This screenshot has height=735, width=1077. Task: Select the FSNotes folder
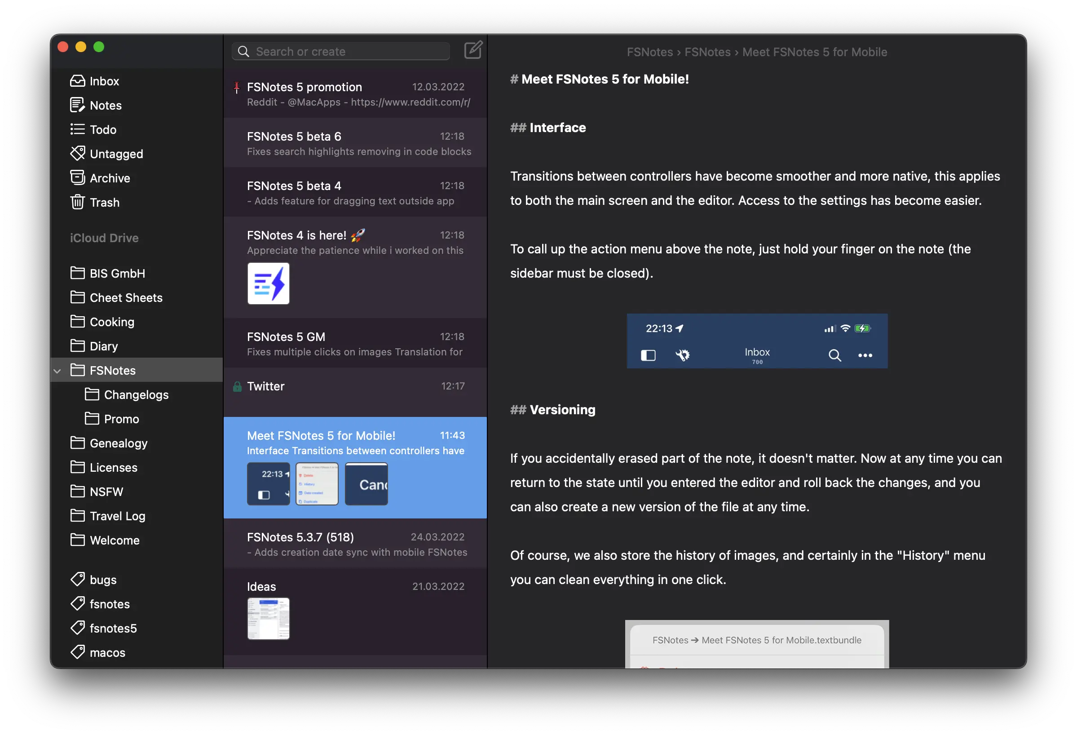tap(137, 370)
